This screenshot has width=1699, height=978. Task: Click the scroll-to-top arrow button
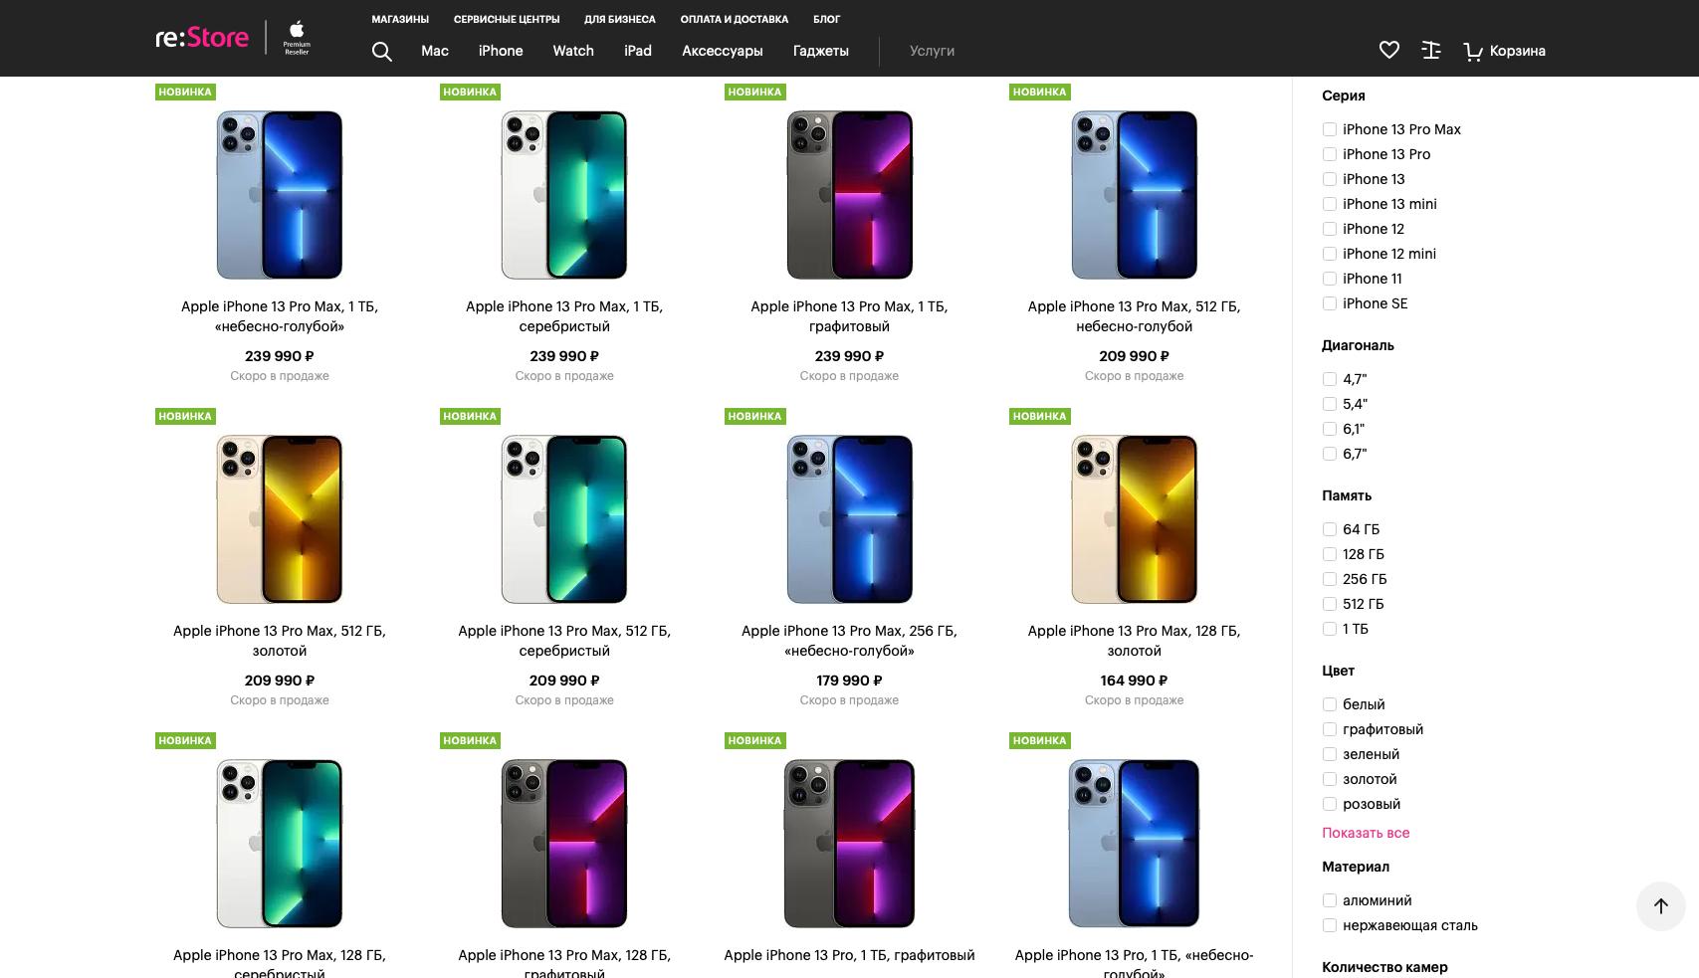click(1661, 905)
